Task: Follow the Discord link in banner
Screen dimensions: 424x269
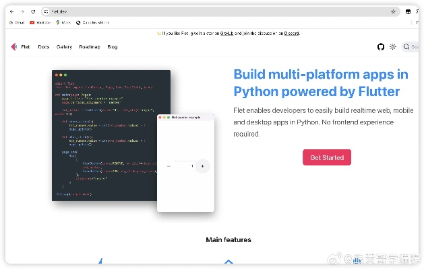Action: click(x=291, y=33)
